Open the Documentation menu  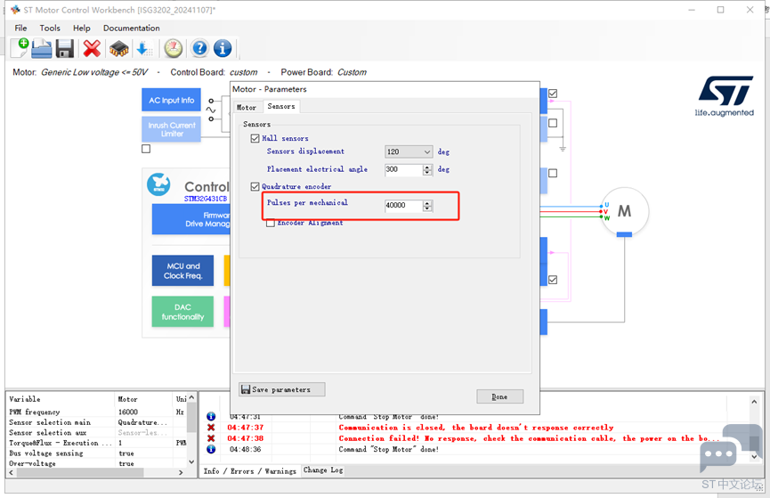pos(131,28)
